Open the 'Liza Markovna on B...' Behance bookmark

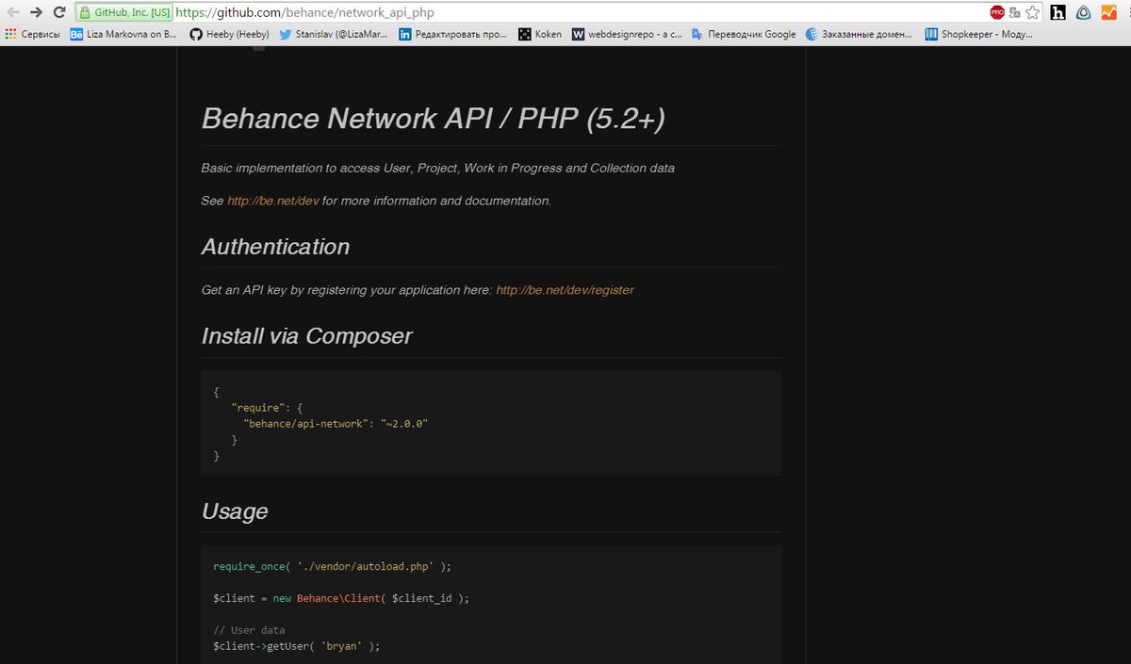(x=123, y=34)
